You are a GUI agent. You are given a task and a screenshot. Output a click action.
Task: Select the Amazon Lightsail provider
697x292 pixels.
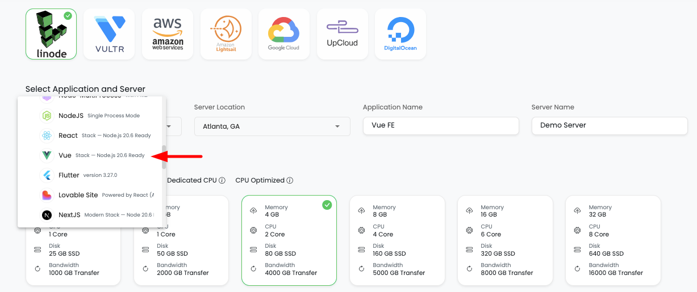point(226,34)
